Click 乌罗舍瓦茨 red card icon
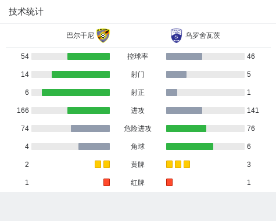The image size is (276, 221). pyautogui.click(x=169, y=182)
